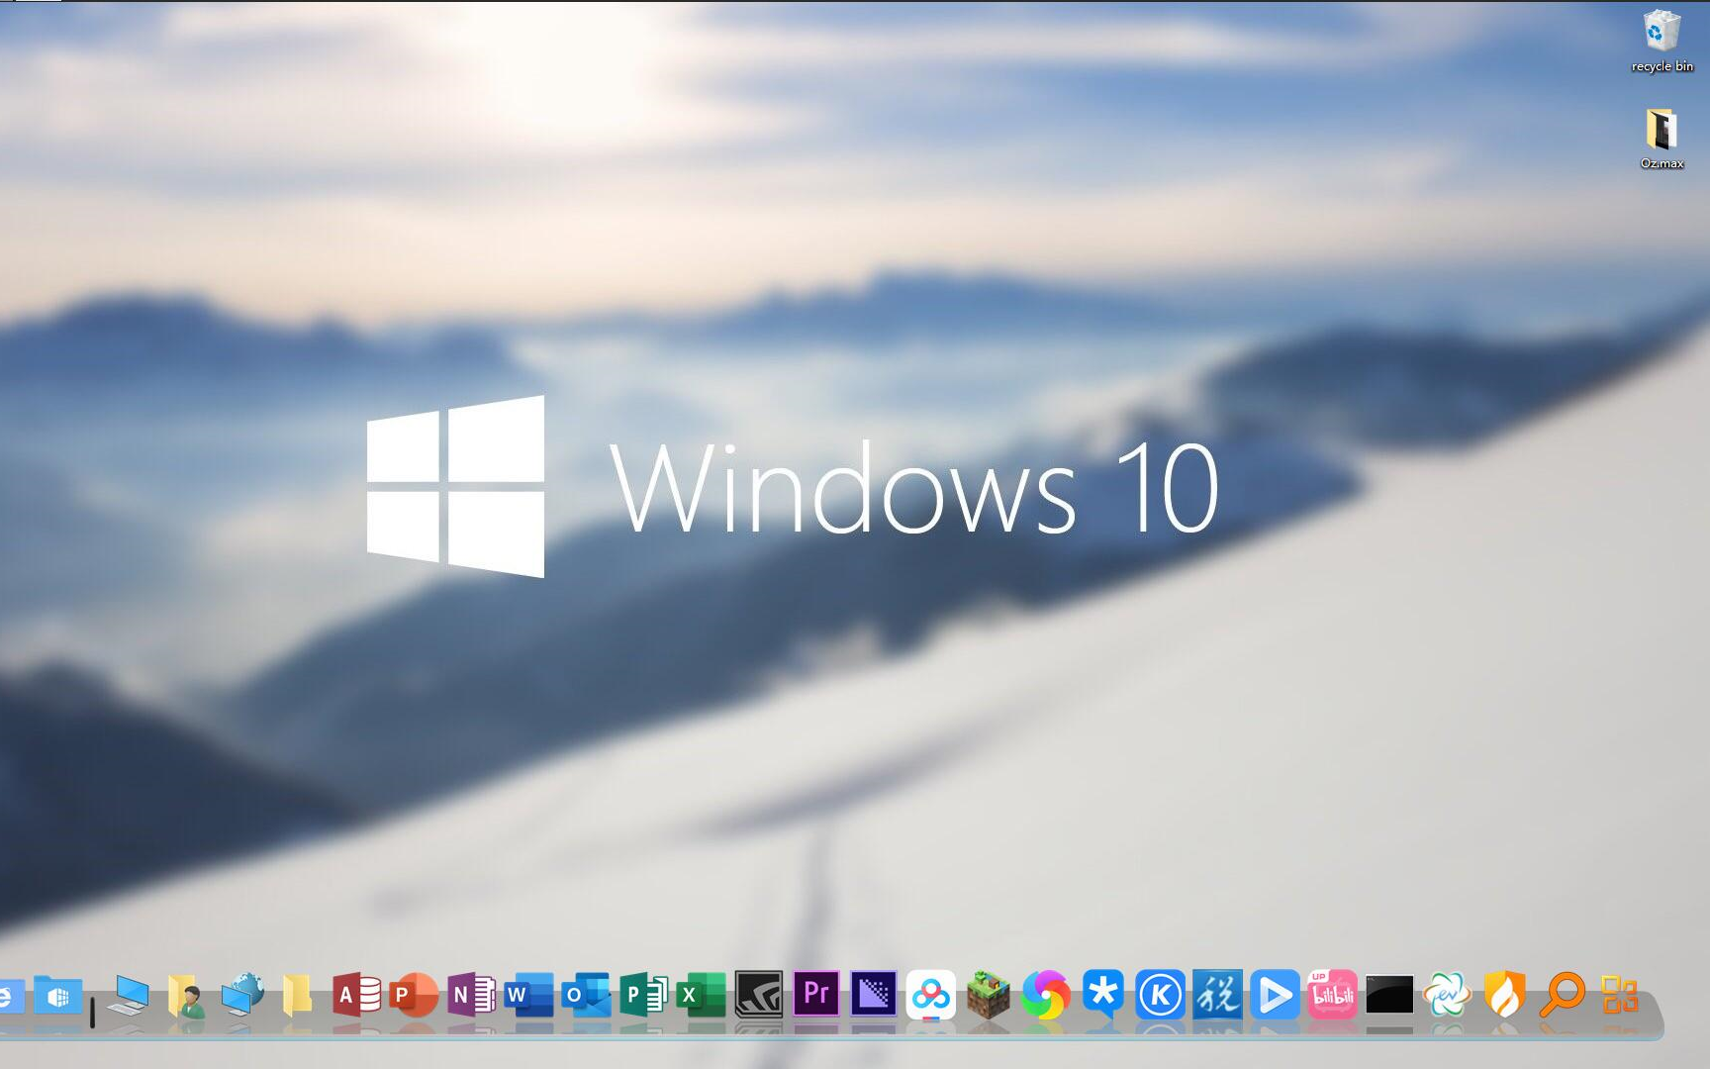Open the pink bilibili UP icon
The image size is (1710, 1069).
(x=1332, y=995)
